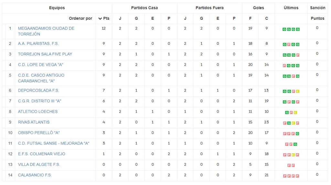This screenshot has height=185, width=331.
Task: Click the chevron arrow beside Pts
Action: (x=100, y=18)
